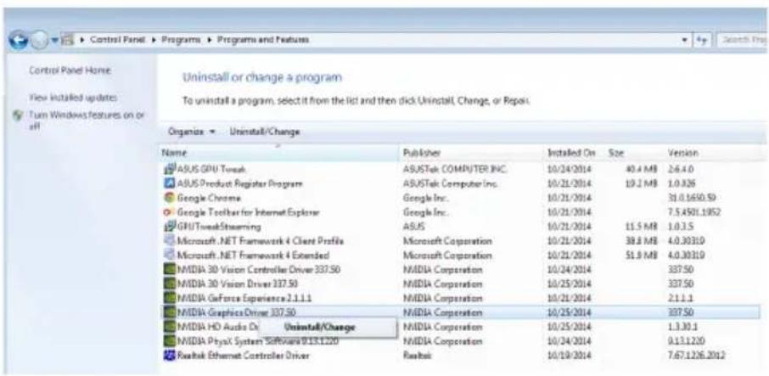This screenshot has width=769, height=376.
Task: Click the .NET Framework 4 Extended icon
Action: pos(169,255)
